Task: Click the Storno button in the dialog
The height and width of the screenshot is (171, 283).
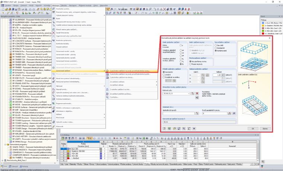Action: [x=265, y=129]
